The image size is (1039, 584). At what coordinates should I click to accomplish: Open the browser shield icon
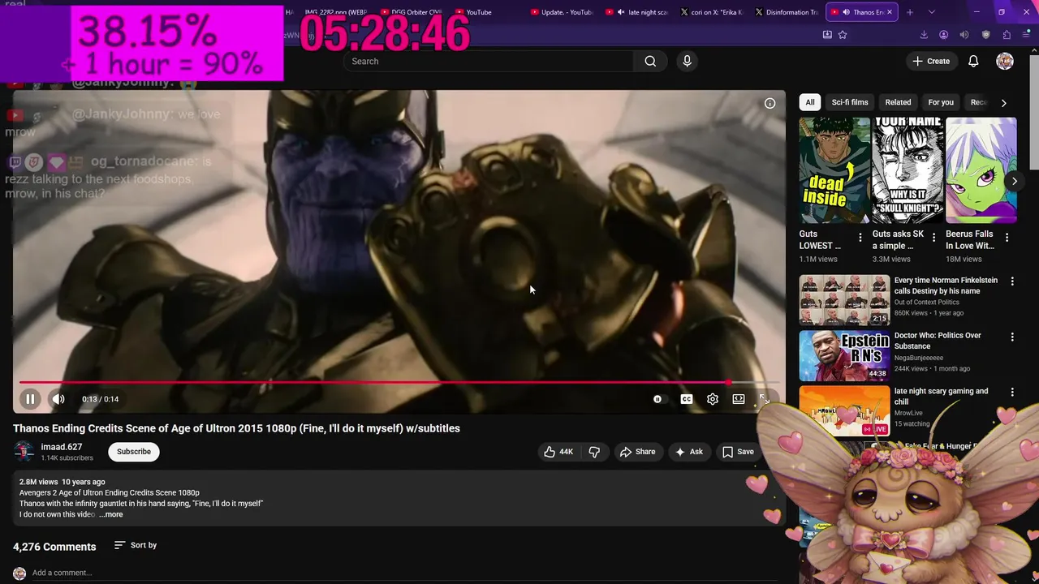pyautogui.click(x=985, y=35)
